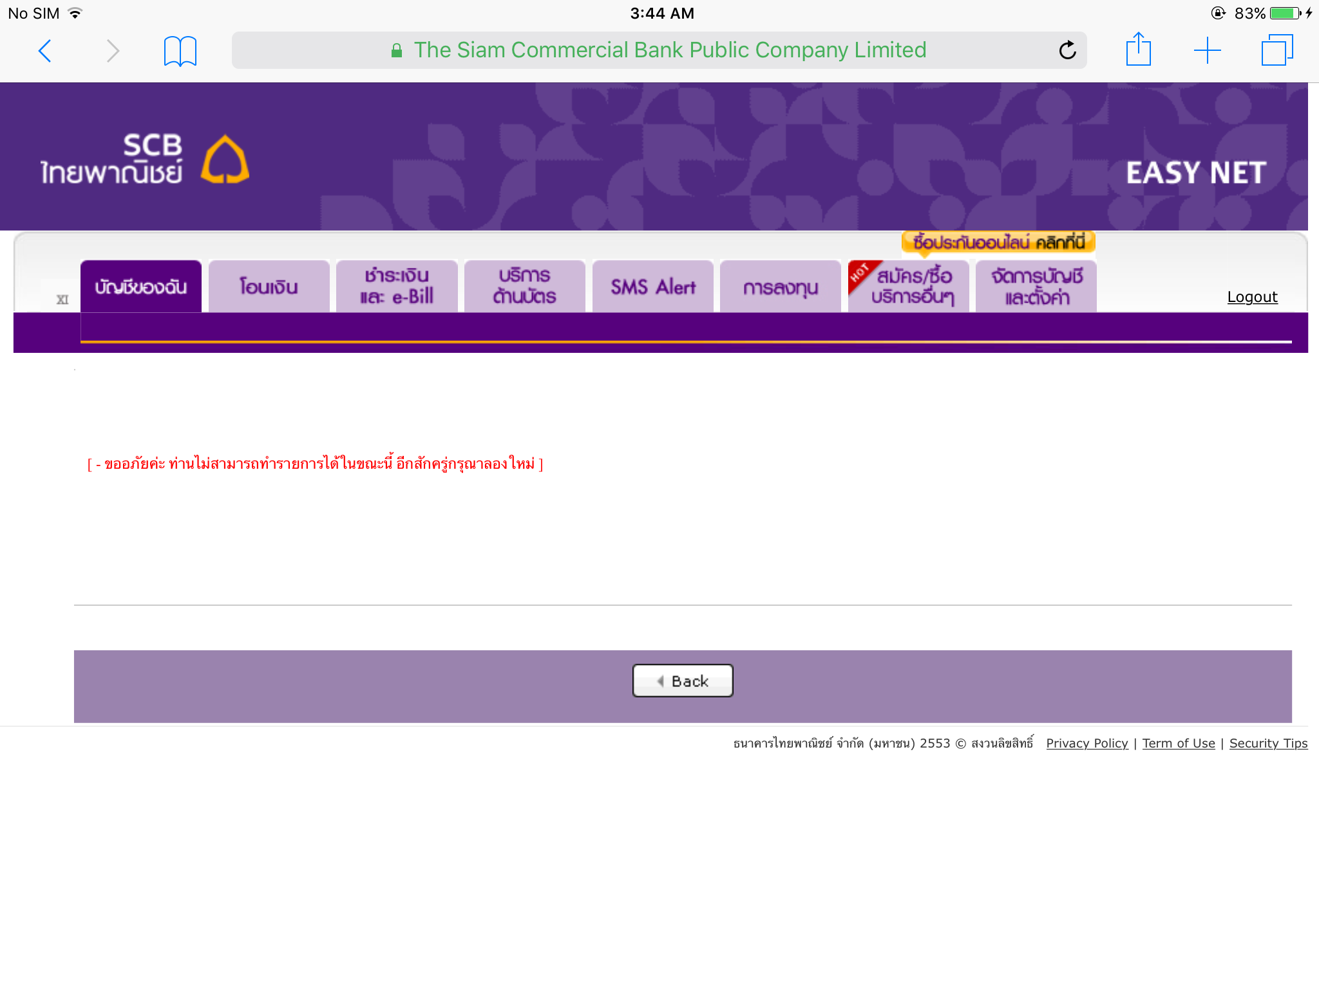This screenshot has height=989, width=1319.
Task: Open the จัดการบัญชีและตั้งค่า tab
Action: click(1036, 287)
